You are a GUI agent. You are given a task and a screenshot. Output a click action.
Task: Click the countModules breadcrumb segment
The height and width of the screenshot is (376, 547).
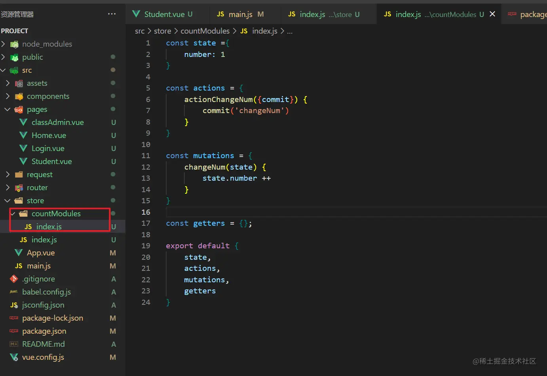pos(205,31)
